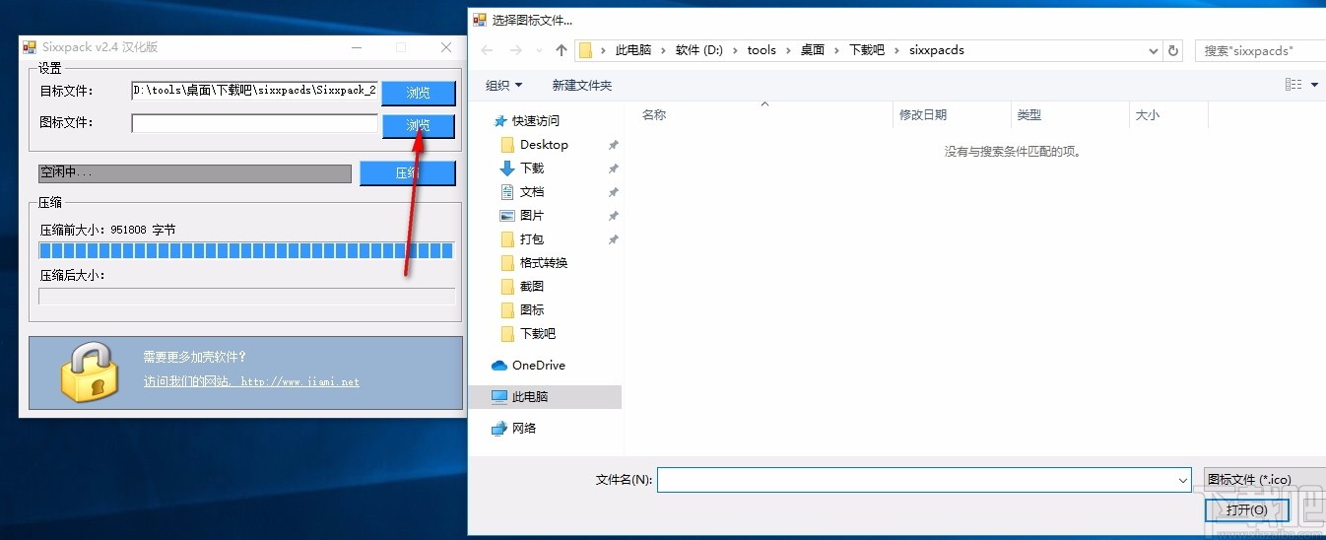Open the Organize (组织) menu

[504, 86]
